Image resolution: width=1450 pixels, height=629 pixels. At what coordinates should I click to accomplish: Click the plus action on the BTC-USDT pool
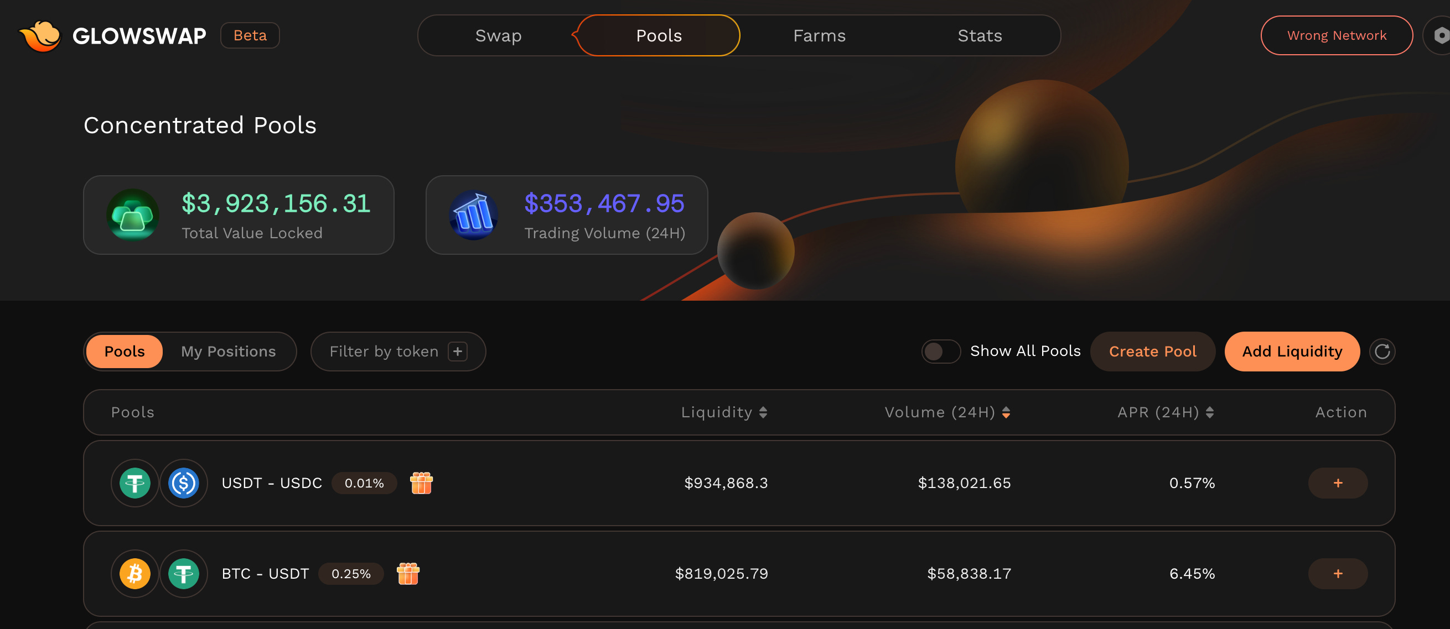(x=1338, y=573)
